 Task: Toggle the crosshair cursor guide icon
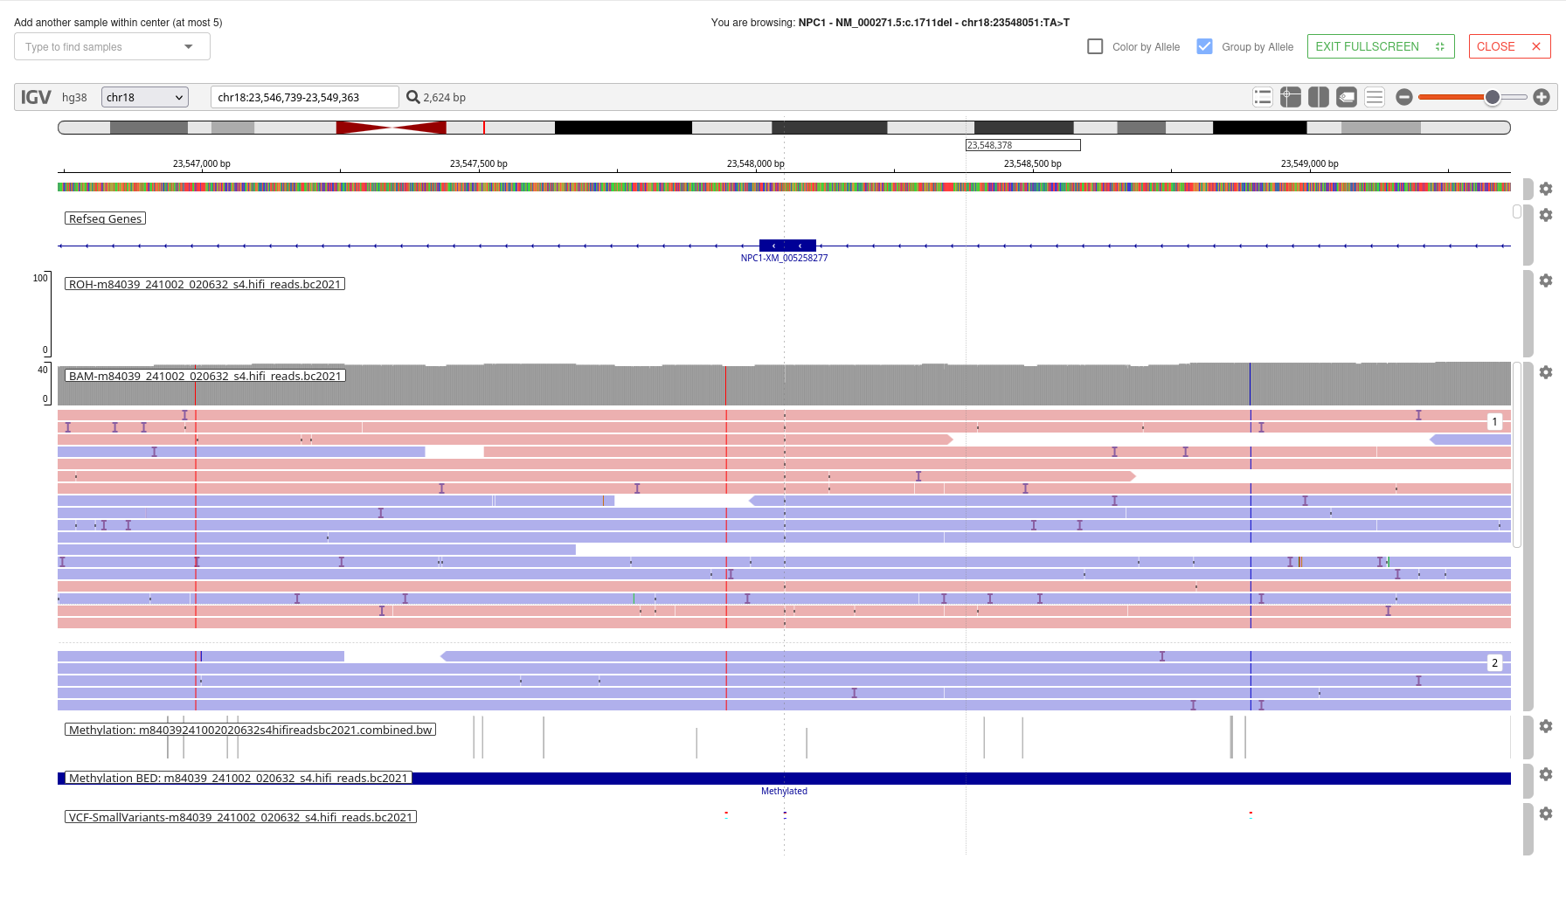1291,97
